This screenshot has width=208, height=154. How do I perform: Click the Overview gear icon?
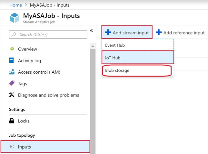tap(12, 49)
